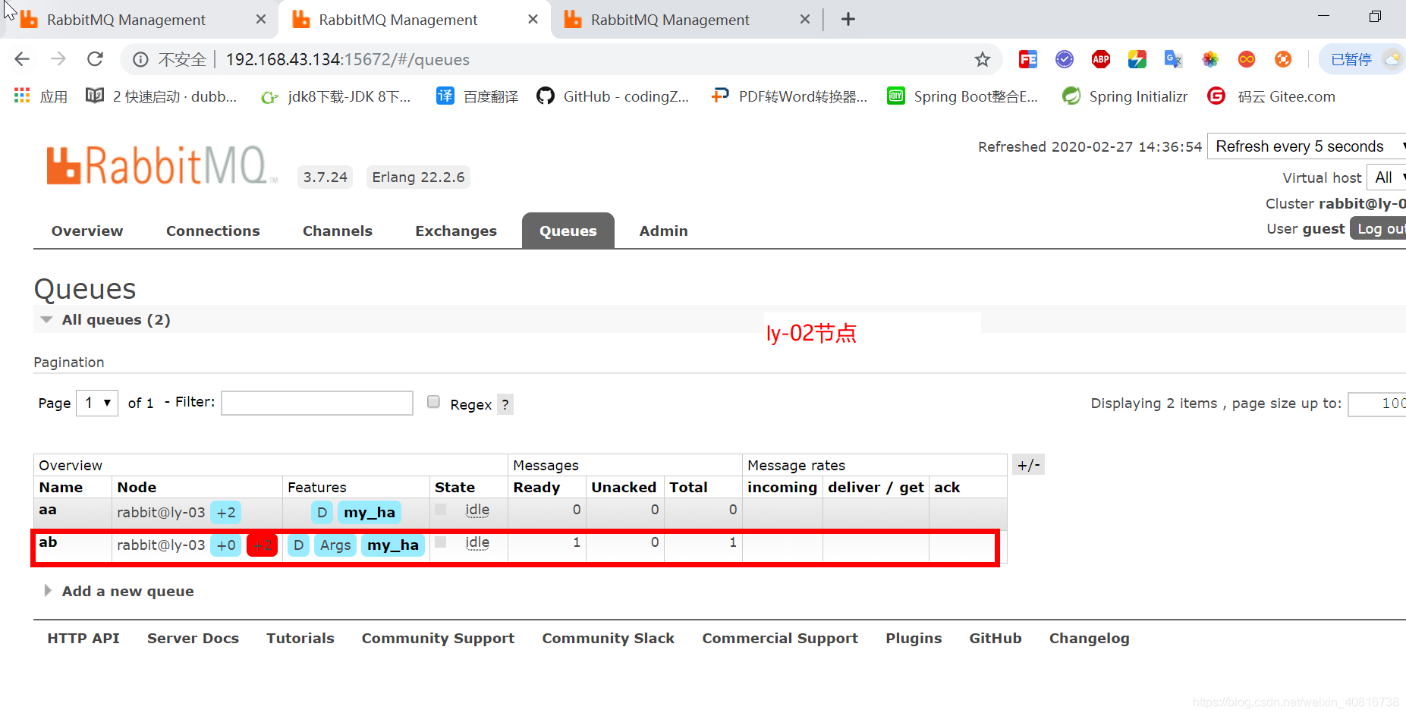Click the page size input field
The height and width of the screenshot is (716, 1406).
(x=1377, y=404)
